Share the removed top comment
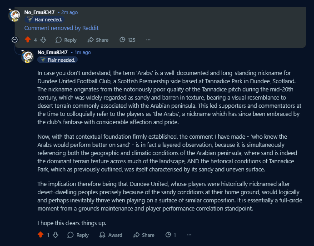The image size is (314, 246). point(98,40)
